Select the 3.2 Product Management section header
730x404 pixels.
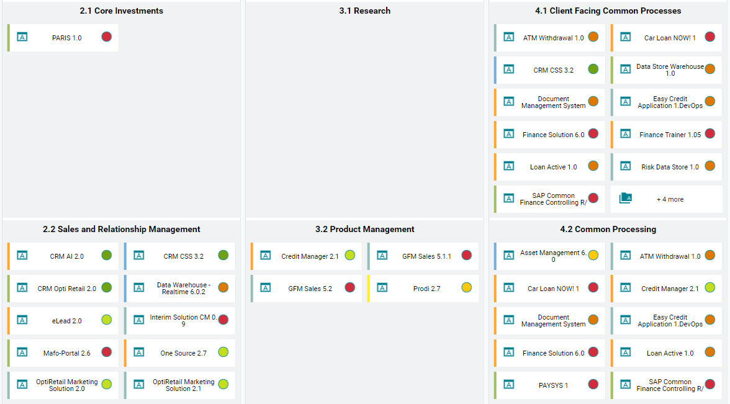pyautogui.click(x=364, y=230)
